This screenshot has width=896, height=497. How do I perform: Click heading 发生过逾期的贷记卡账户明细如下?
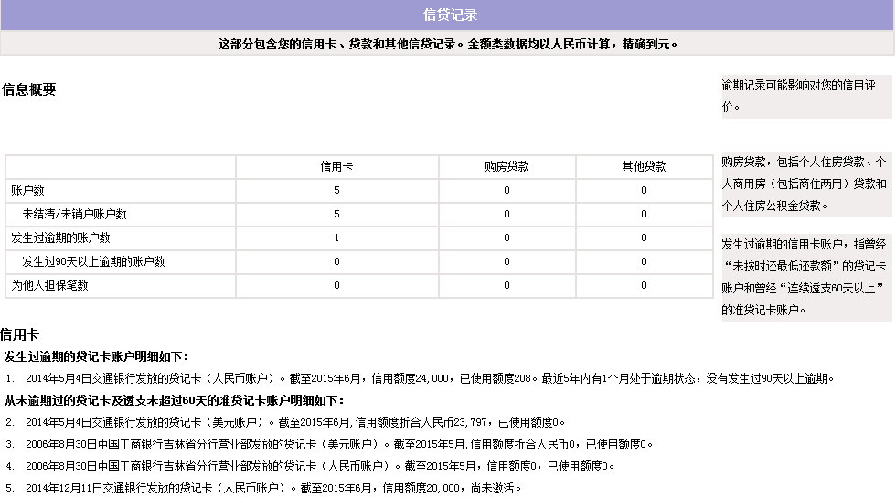point(96,356)
